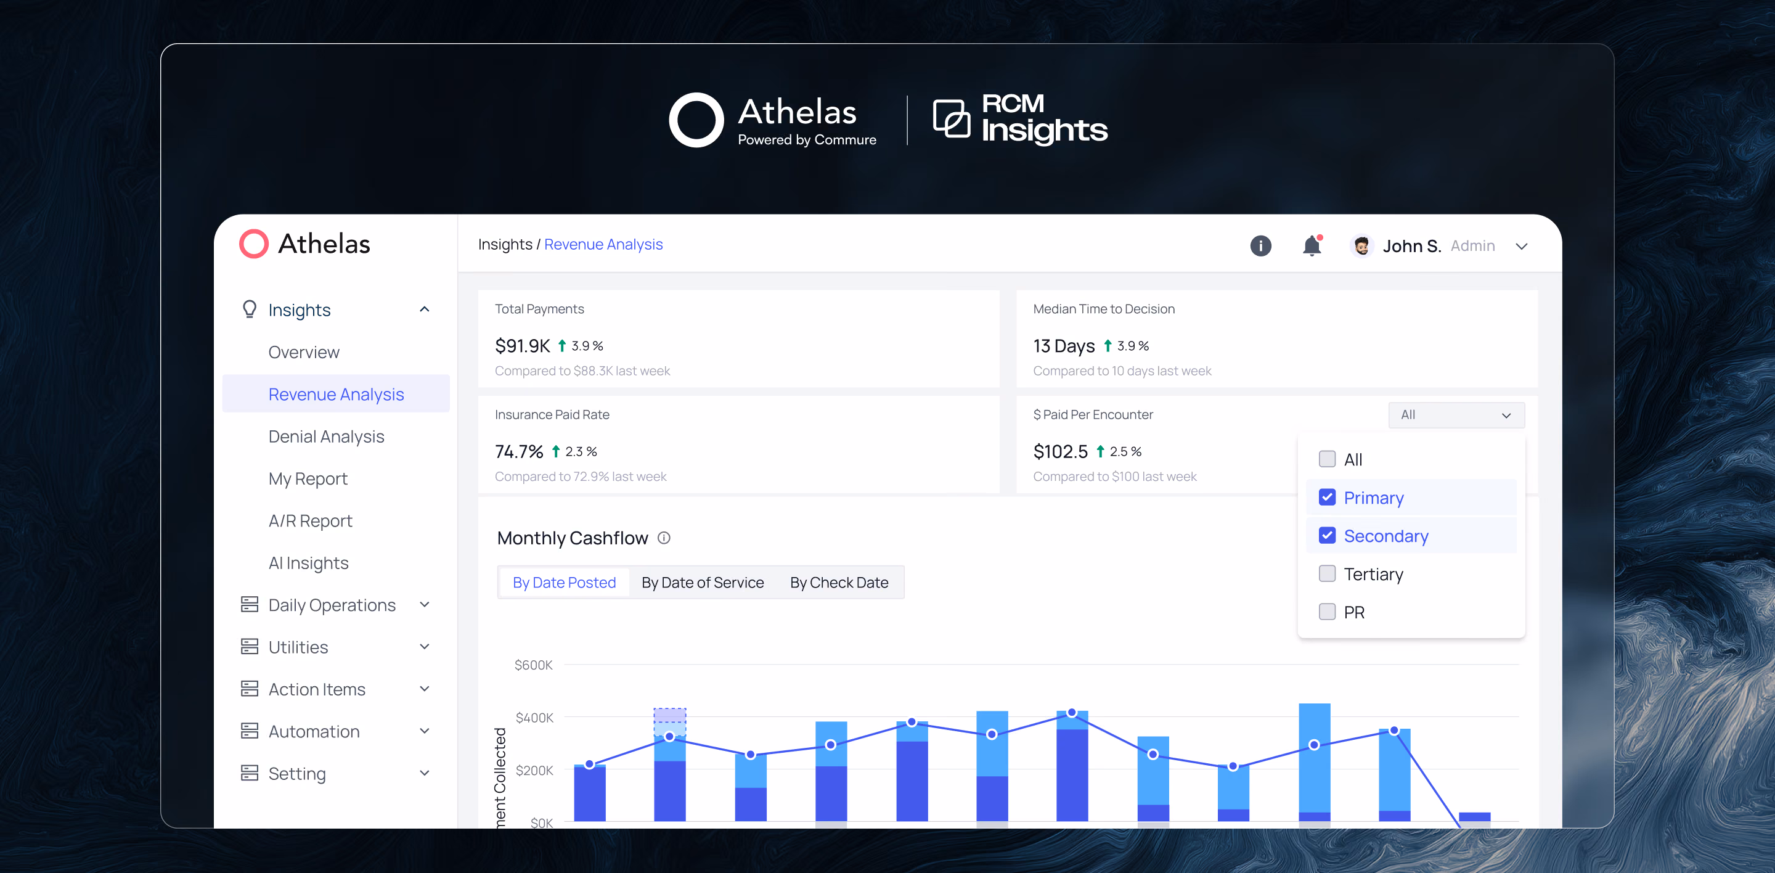Open A/R Report in the sidebar
Image resolution: width=1775 pixels, height=873 pixels.
[310, 520]
